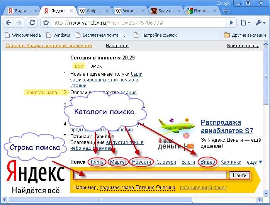Close the Виды... first tab with its X
Screen dimensions: 270x205
tap(36, 11)
